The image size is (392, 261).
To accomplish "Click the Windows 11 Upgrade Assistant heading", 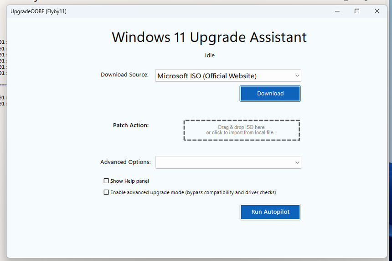I will [209, 37].
